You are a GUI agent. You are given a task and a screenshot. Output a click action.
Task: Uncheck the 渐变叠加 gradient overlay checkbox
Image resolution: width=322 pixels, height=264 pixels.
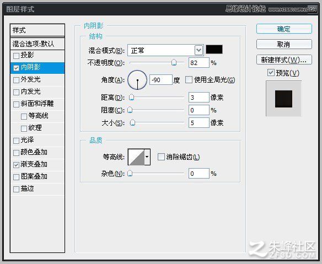point(16,165)
